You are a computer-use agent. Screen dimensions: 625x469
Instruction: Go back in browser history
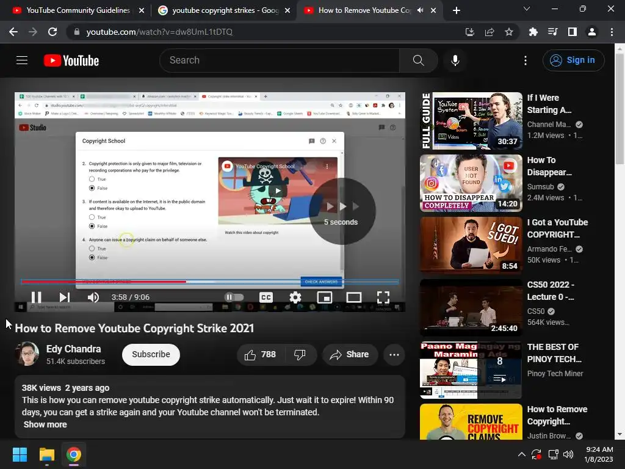13,32
